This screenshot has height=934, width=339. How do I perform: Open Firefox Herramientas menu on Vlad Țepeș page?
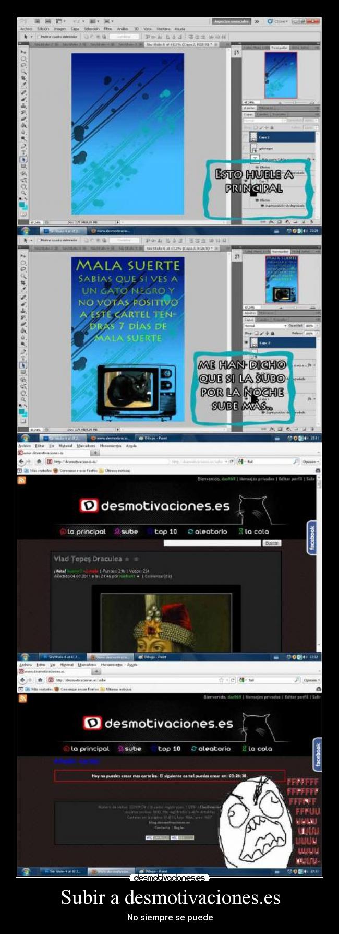[x=111, y=446]
